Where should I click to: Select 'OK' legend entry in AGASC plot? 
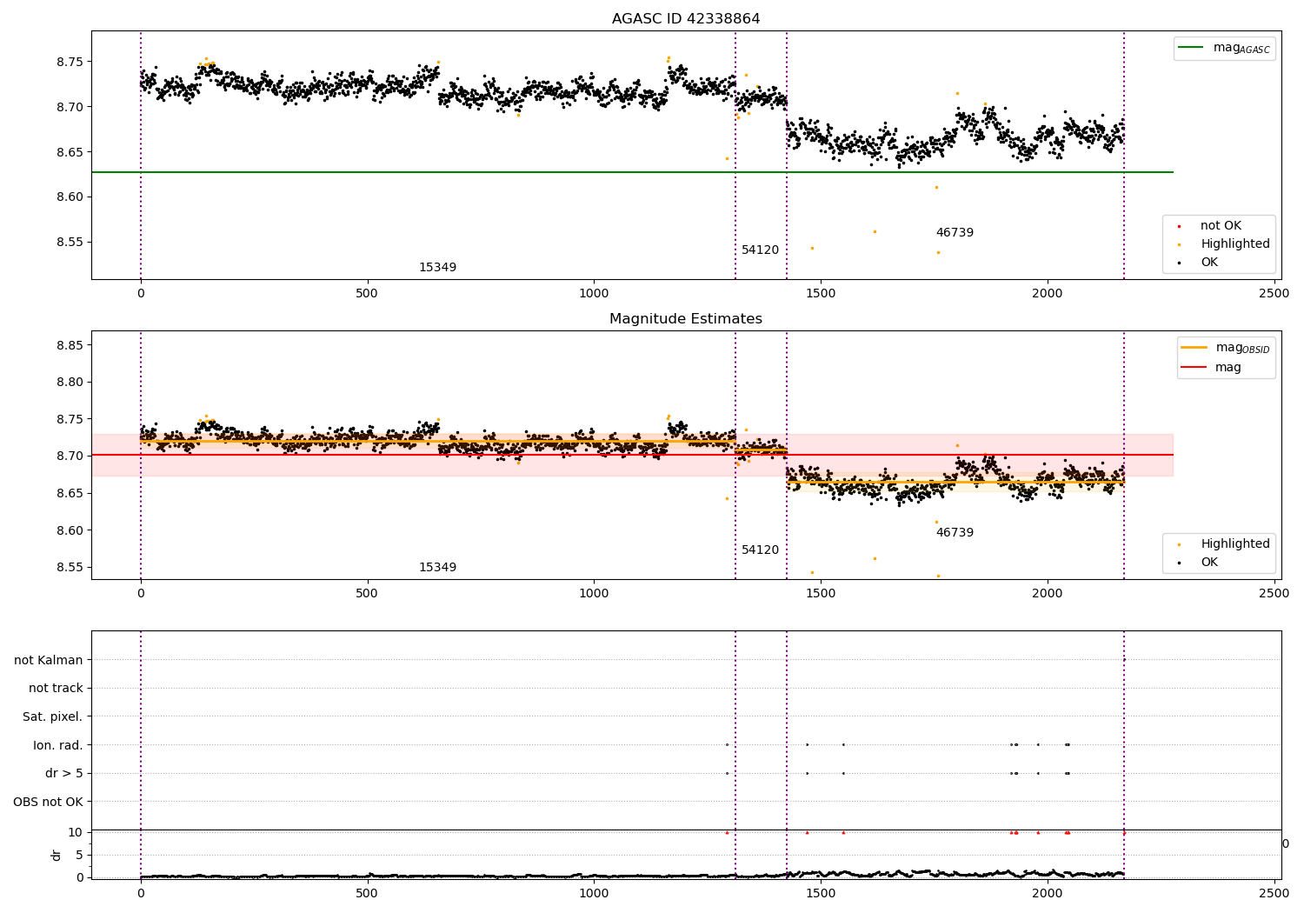tap(1209, 263)
